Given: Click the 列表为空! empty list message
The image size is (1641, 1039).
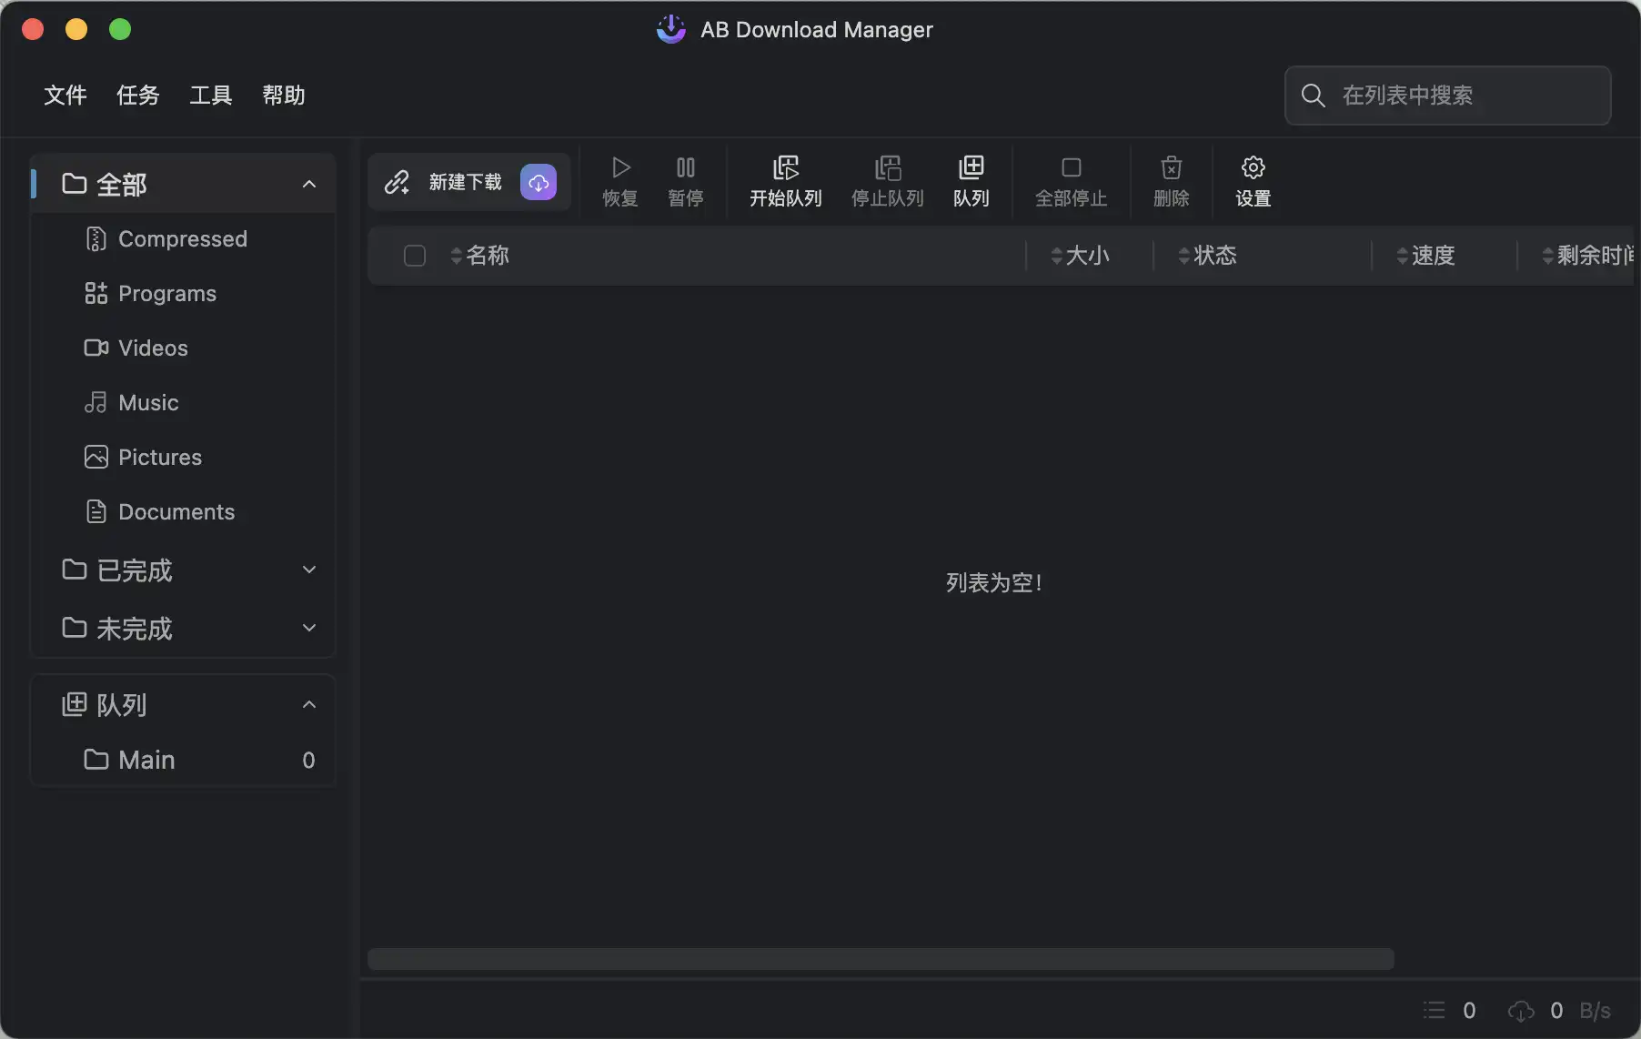Looking at the screenshot, I should [x=994, y=582].
